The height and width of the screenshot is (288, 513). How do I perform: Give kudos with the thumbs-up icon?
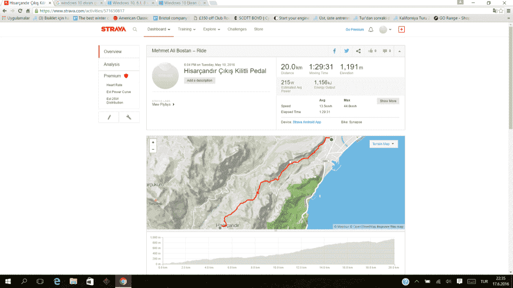[372, 51]
